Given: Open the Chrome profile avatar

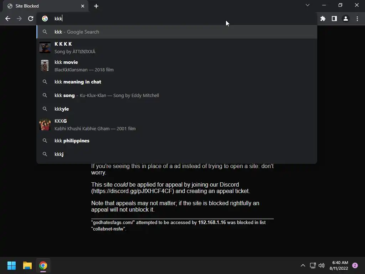Looking at the screenshot, I should tap(346, 19).
